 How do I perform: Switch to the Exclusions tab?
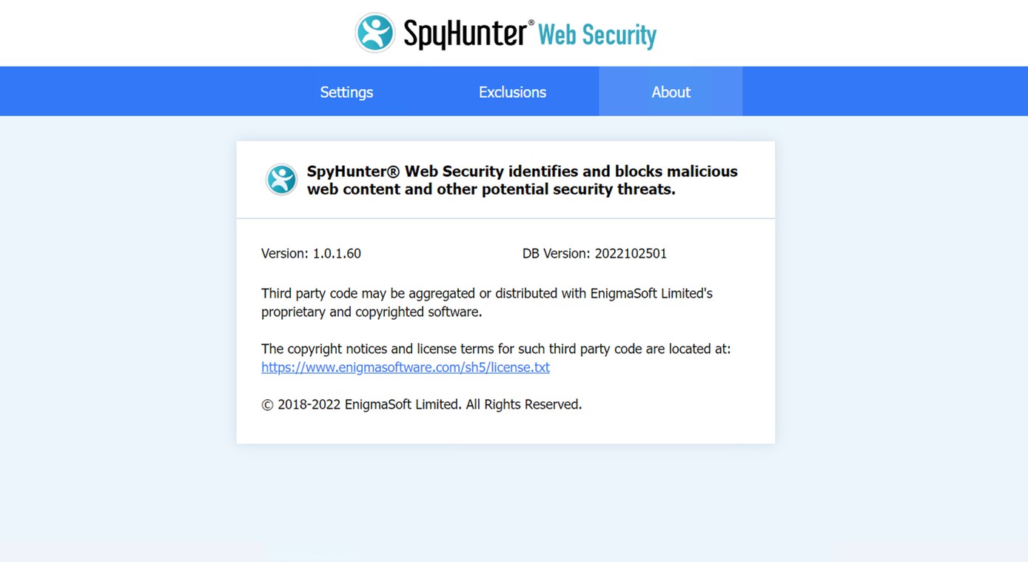click(x=512, y=92)
